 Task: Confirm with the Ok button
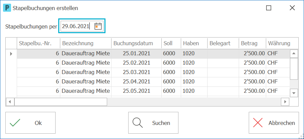coord(30,123)
